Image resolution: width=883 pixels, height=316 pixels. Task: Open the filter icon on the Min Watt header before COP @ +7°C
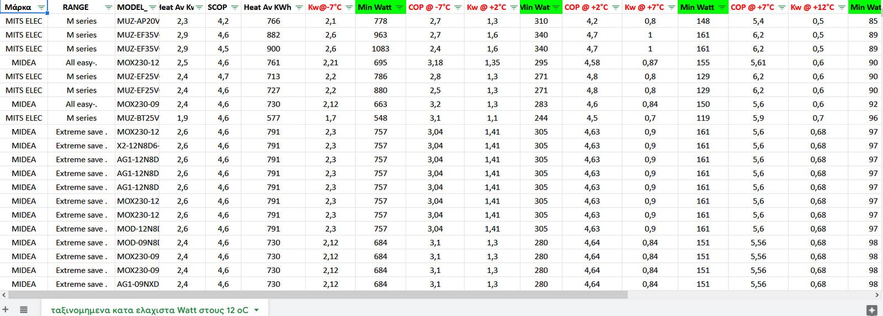[722, 8]
